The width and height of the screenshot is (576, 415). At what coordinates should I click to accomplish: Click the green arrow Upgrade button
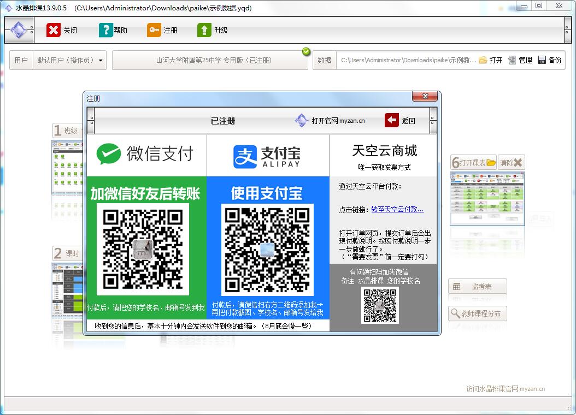click(213, 30)
